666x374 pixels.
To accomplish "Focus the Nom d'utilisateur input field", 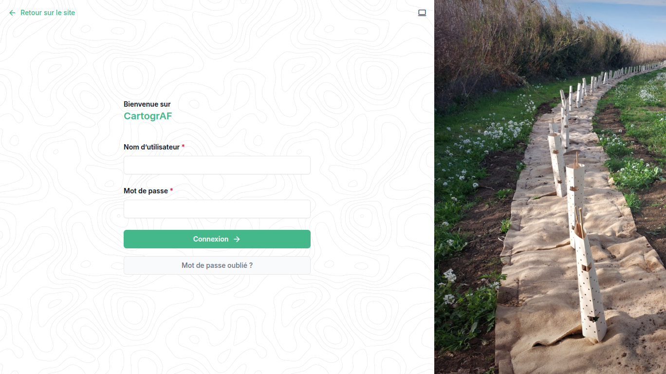I will tap(217, 165).
